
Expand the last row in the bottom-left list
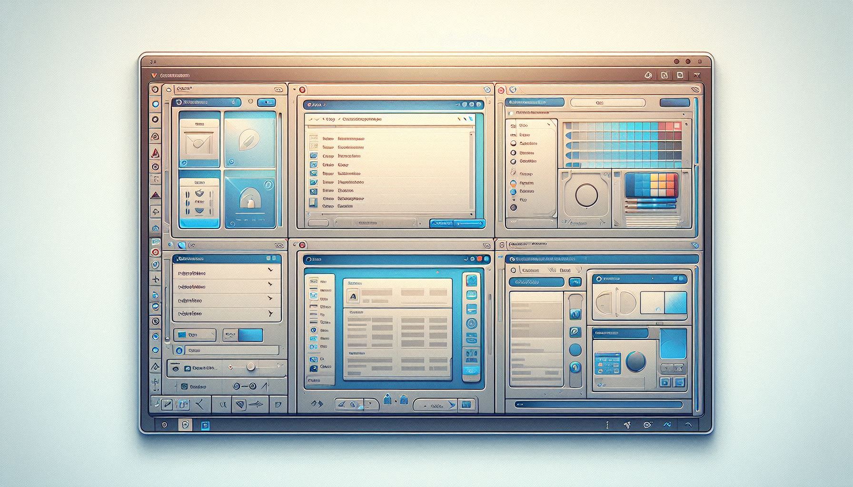click(270, 313)
